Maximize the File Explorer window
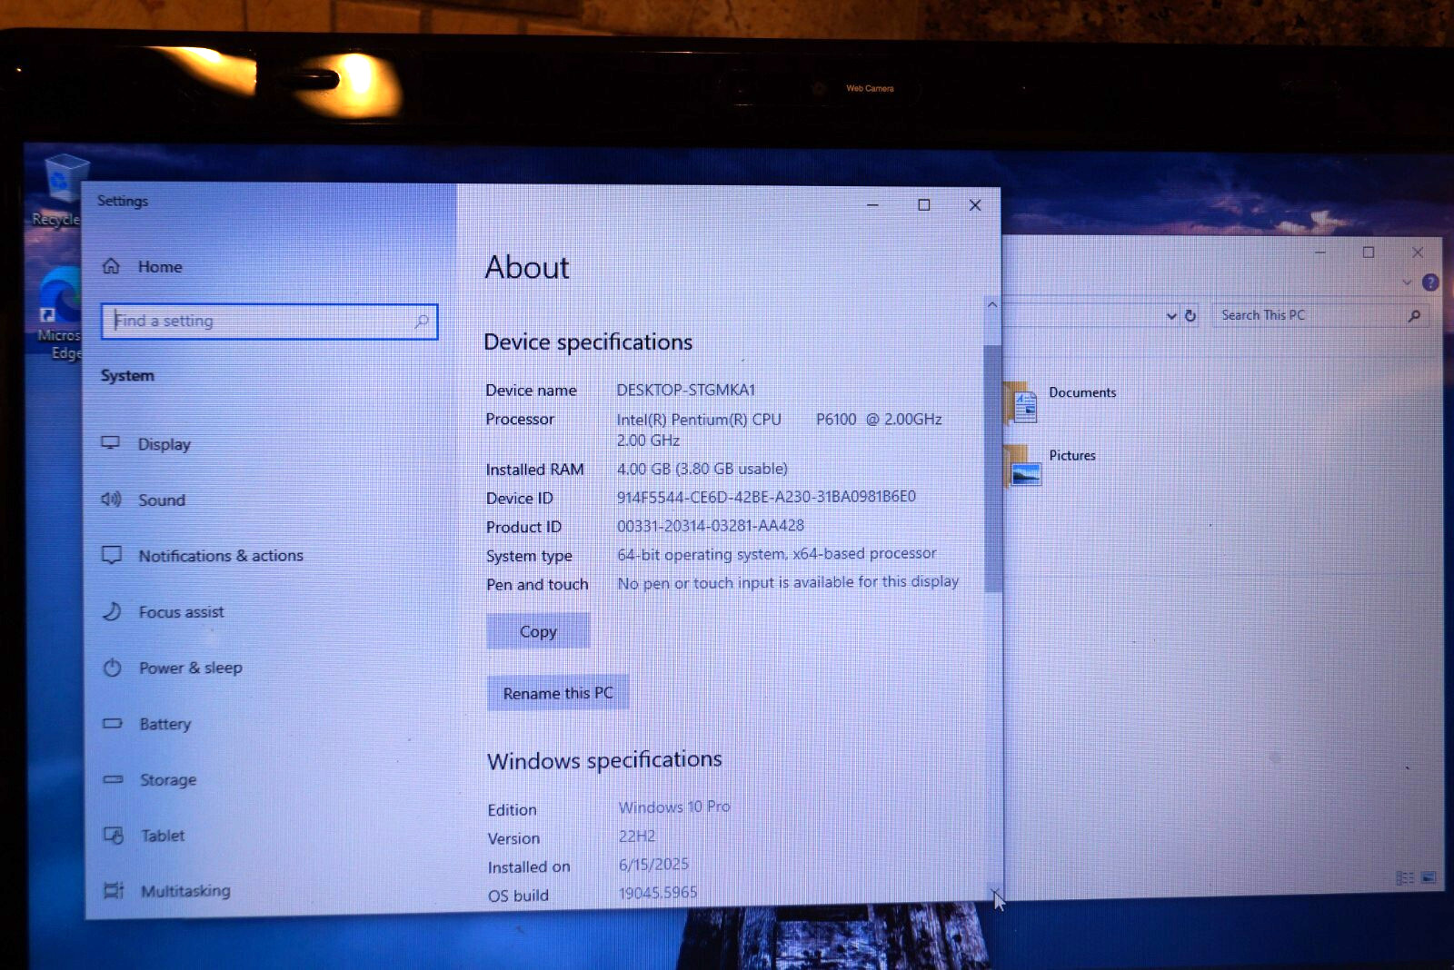This screenshot has width=1454, height=970. point(1369,252)
